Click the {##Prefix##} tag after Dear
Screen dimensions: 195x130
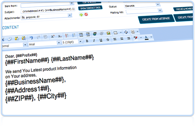click(26, 55)
